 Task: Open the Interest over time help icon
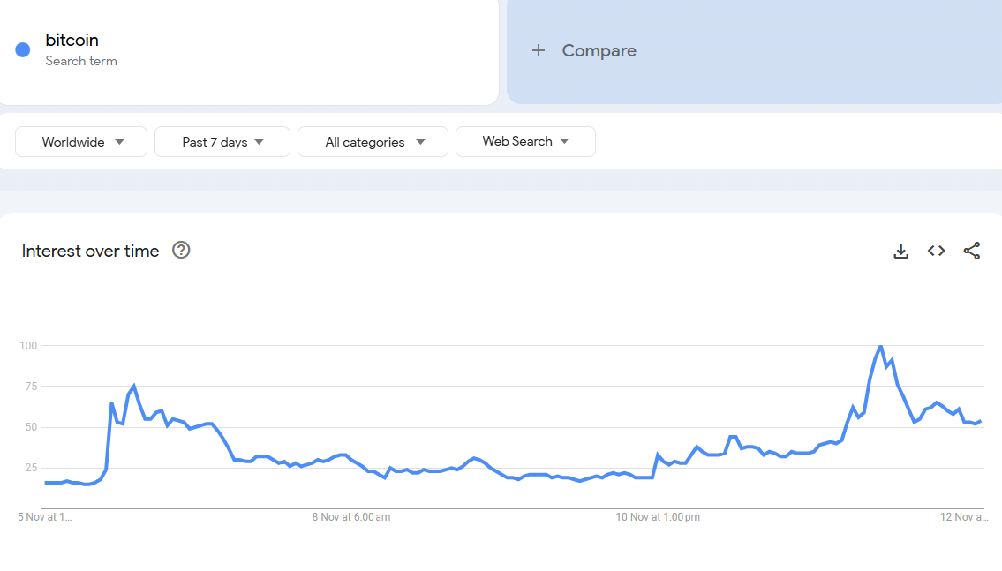tap(181, 251)
